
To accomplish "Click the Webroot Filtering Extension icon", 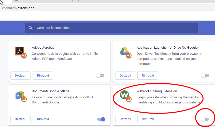I will point(125,95).
